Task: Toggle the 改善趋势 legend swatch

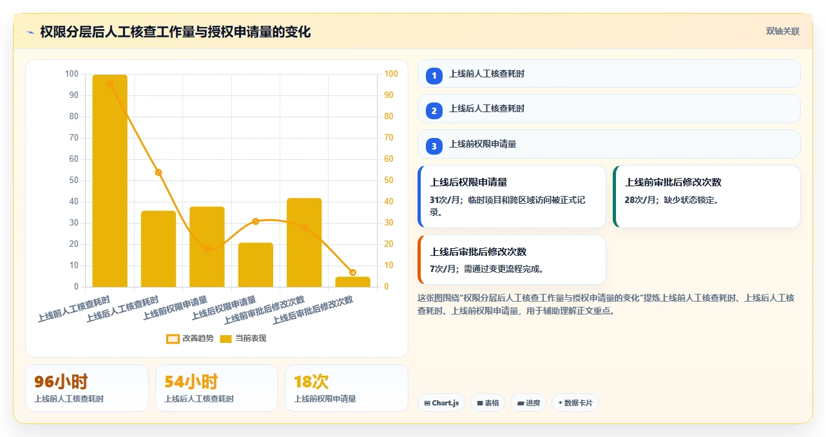Action: pyautogui.click(x=173, y=338)
